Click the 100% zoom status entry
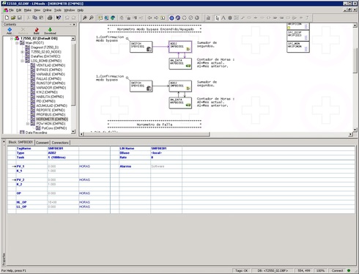 tap(320, 270)
